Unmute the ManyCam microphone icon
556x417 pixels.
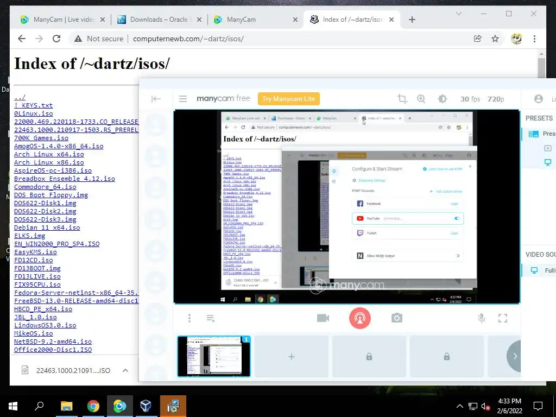[x=481, y=318]
